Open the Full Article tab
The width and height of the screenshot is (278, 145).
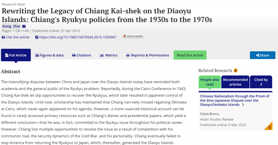point(16,55)
